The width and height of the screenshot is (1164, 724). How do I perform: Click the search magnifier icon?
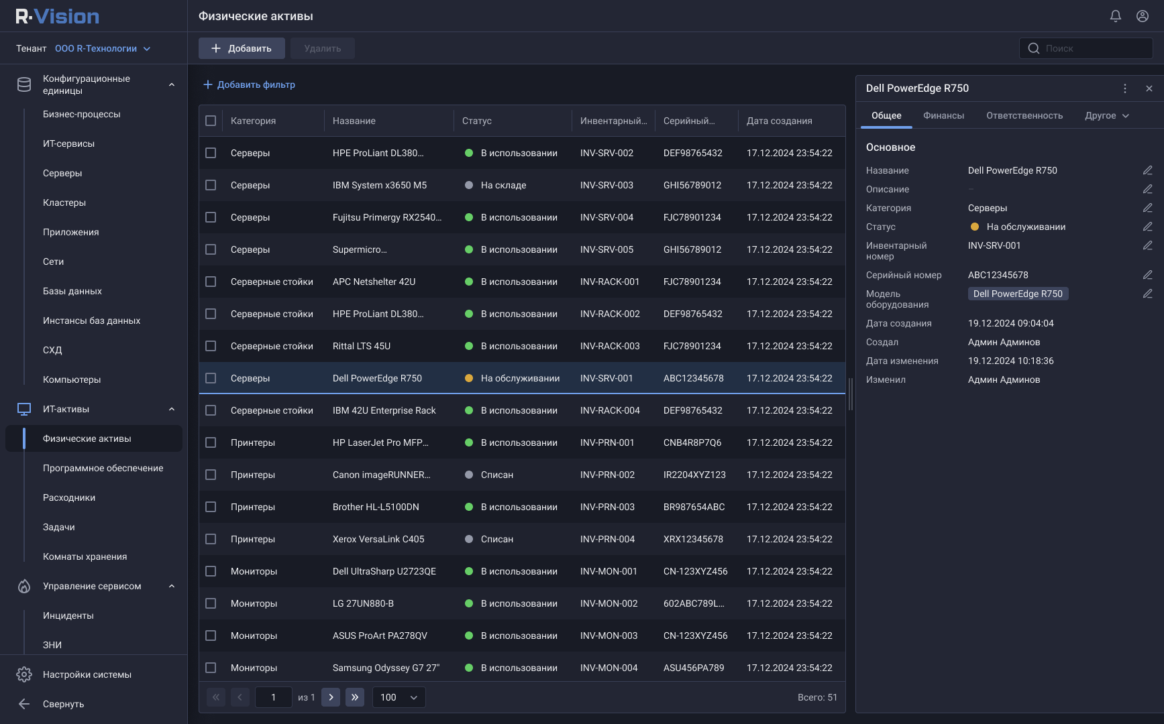(1034, 48)
